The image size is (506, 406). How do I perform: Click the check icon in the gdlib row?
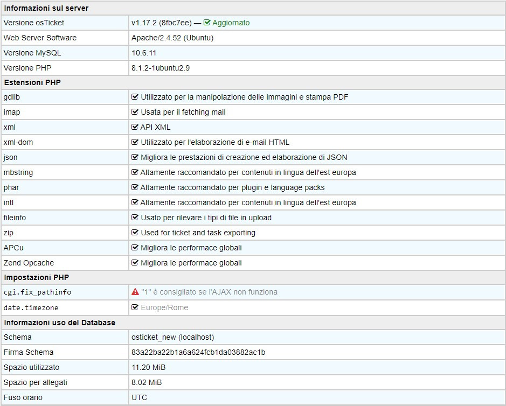[135, 97]
